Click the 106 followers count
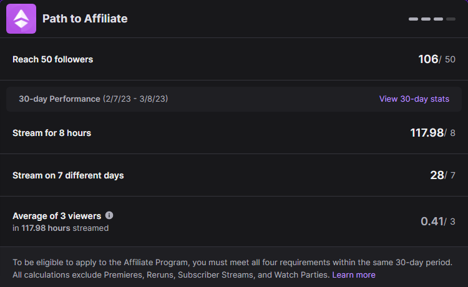Image resolution: width=468 pixels, height=287 pixels. coord(428,59)
